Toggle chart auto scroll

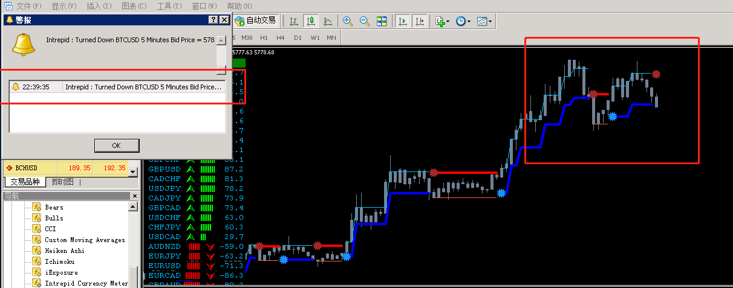pos(402,21)
